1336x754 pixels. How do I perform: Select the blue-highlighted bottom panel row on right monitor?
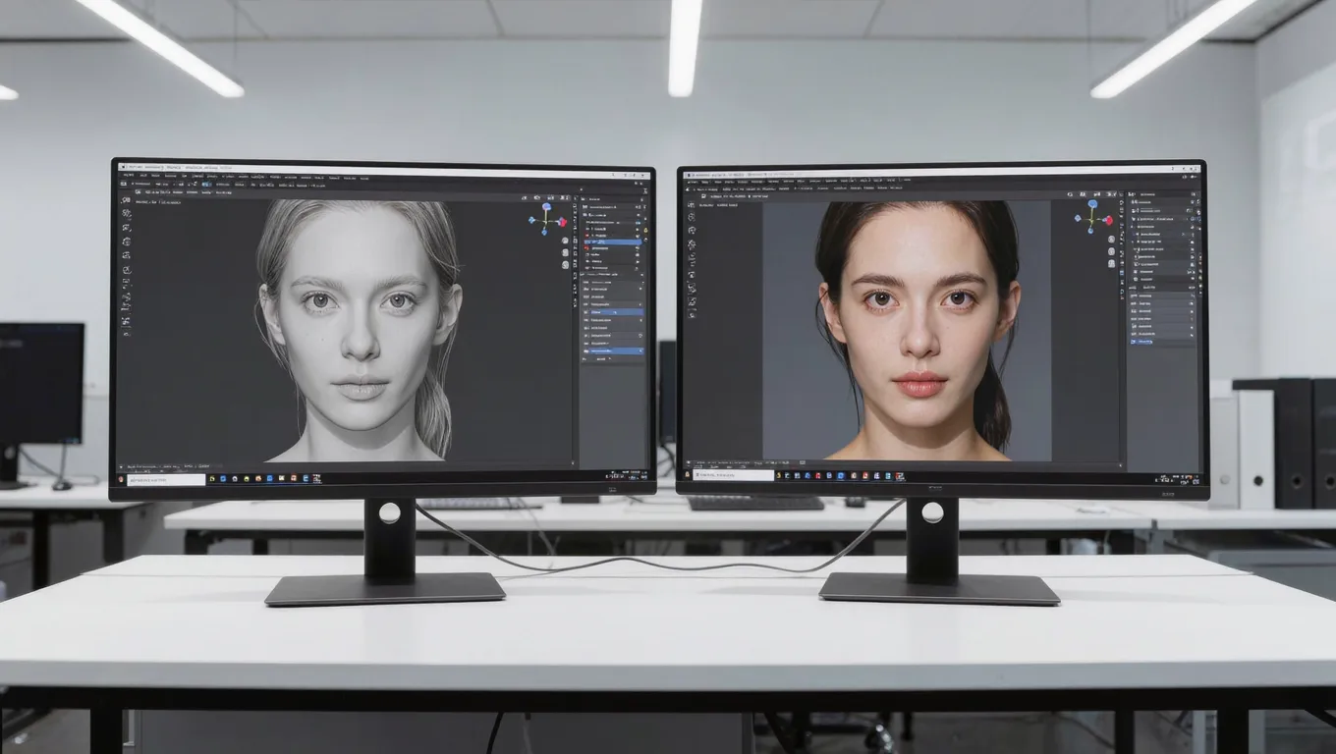click(1141, 342)
